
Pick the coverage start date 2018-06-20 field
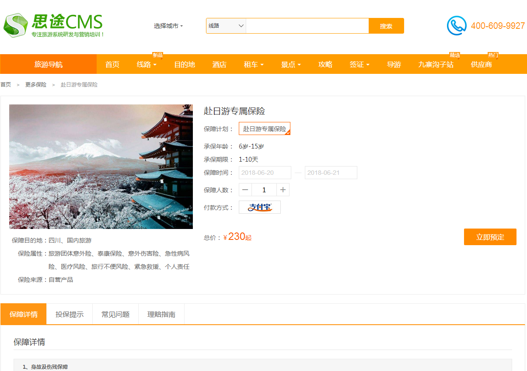coord(265,173)
